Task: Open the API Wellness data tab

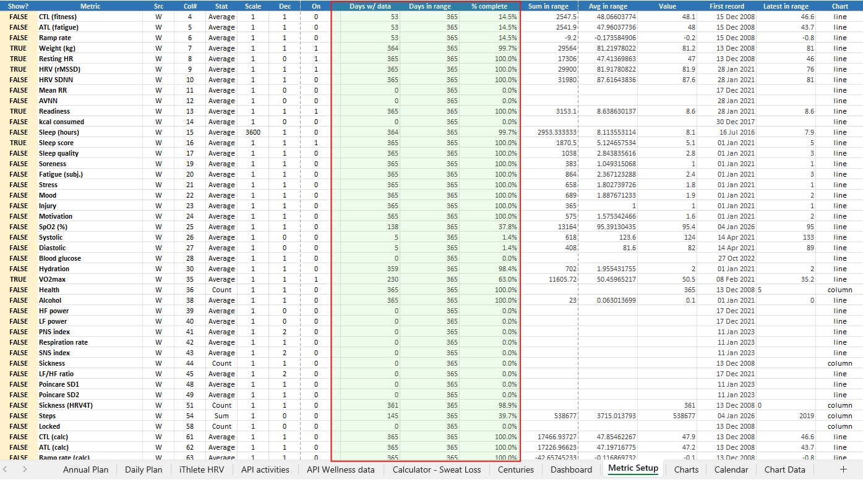Action: 341,469
